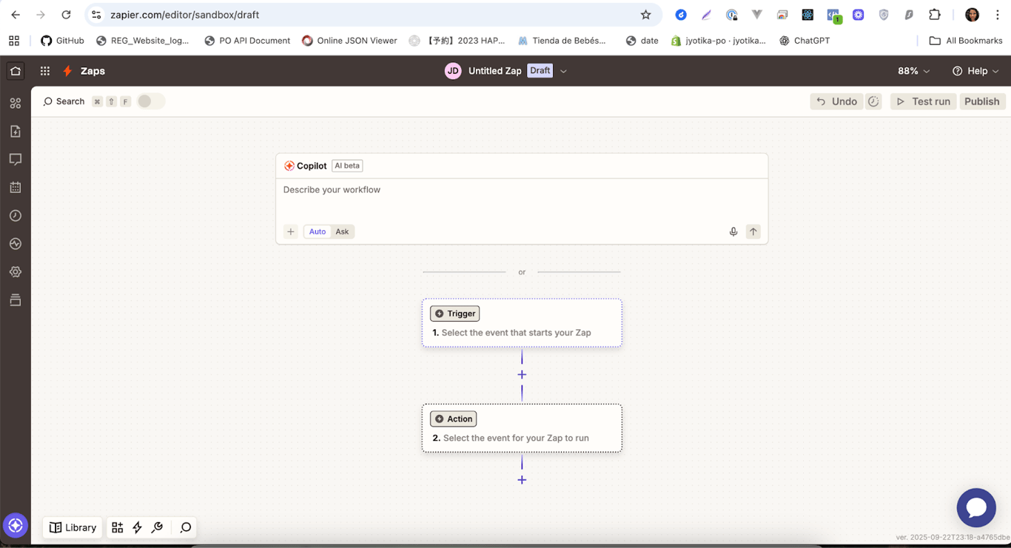The height and width of the screenshot is (548, 1011).
Task: Open the 88% zoom level dropdown
Action: pyautogui.click(x=913, y=71)
